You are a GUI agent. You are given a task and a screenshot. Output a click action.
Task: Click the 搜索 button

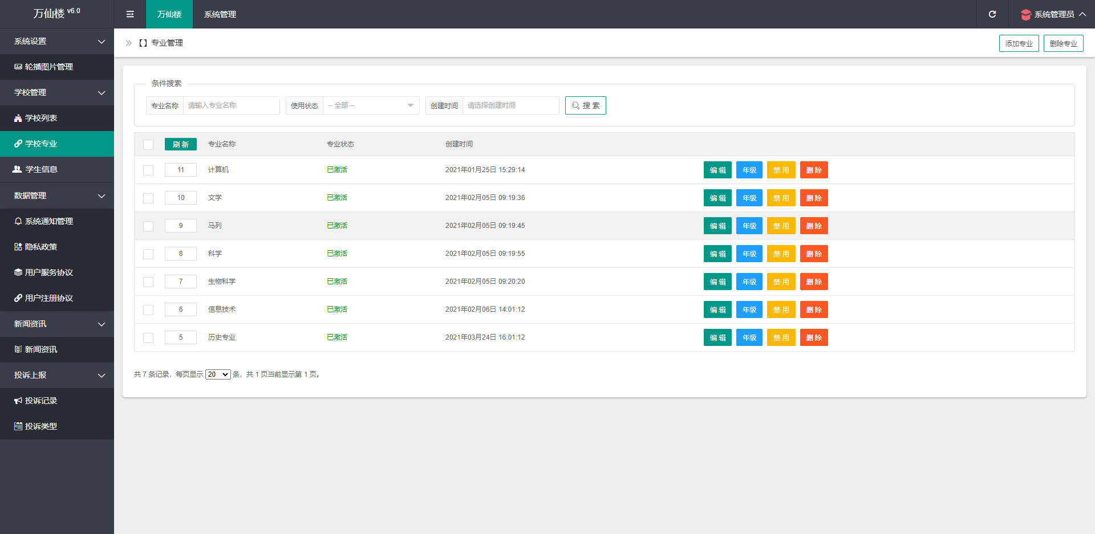586,105
